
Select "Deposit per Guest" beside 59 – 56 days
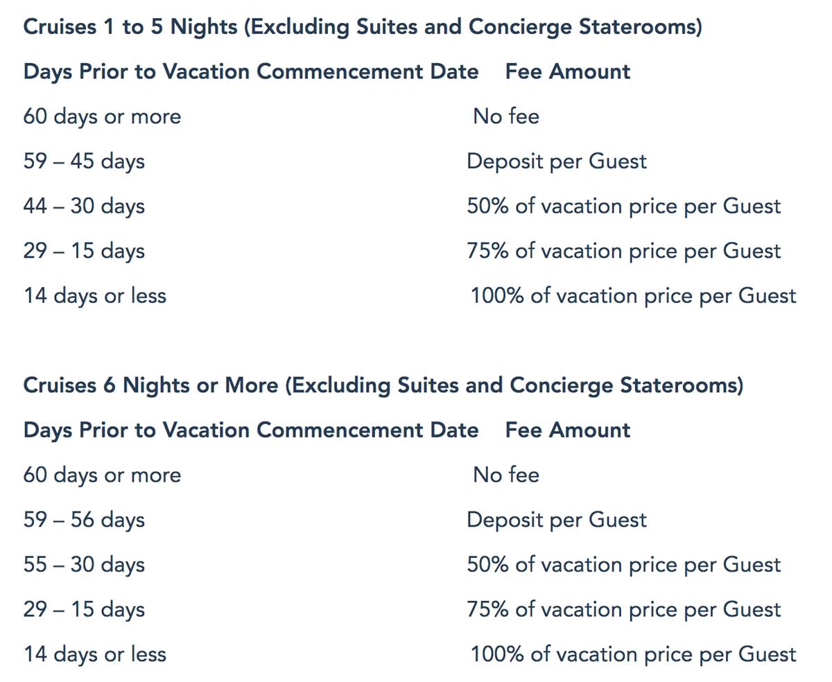[x=556, y=520]
